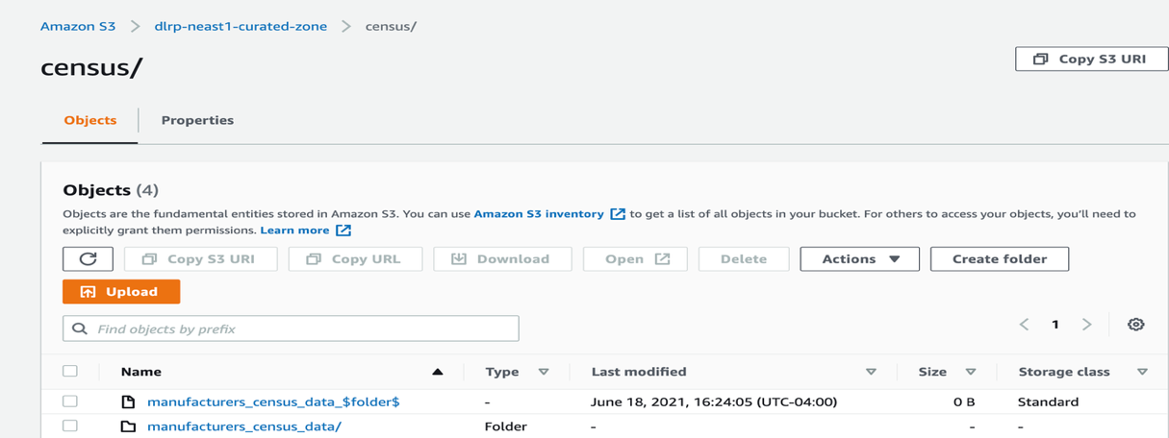
Task: Sort by Type column arrow
Action: tap(544, 372)
